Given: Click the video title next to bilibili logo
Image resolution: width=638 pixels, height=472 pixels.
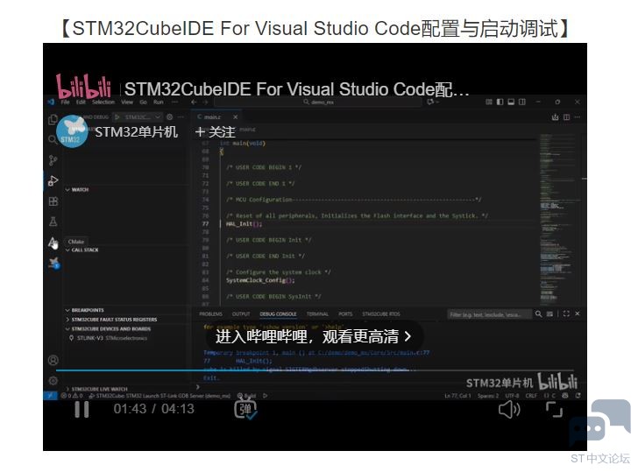Looking at the screenshot, I should pyautogui.click(x=296, y=89).
